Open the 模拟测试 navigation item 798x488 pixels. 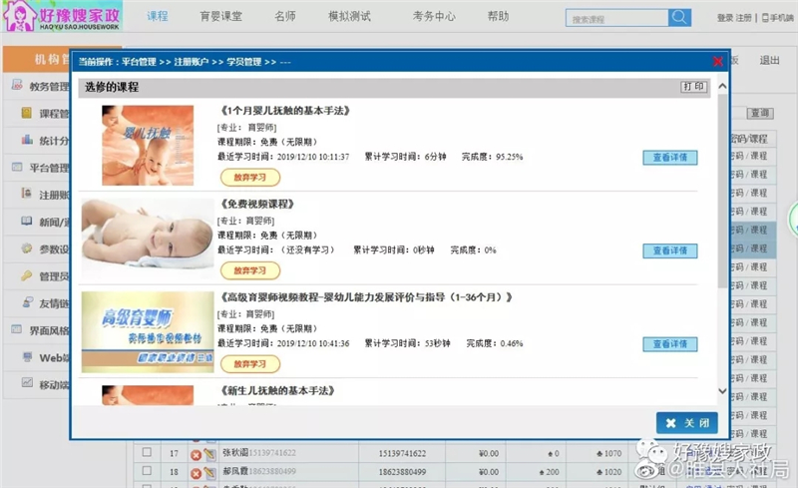350,16
